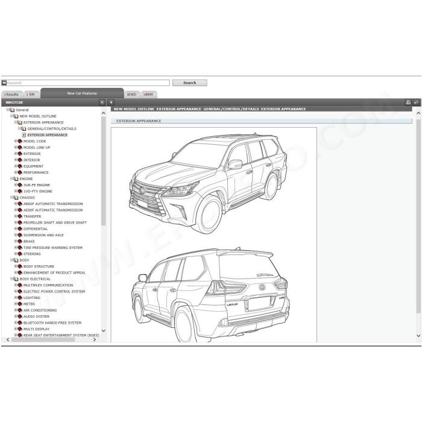The height and width of the screenshot is (422, 422).
Task: Click the METER red book icon
Action: tap(20, 304)
